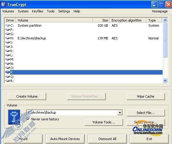Click the C: system drive icon
This screenshot has height=144, width=172.
[x=8, y=25]
